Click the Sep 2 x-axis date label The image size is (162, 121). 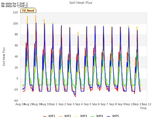[62, 104]
